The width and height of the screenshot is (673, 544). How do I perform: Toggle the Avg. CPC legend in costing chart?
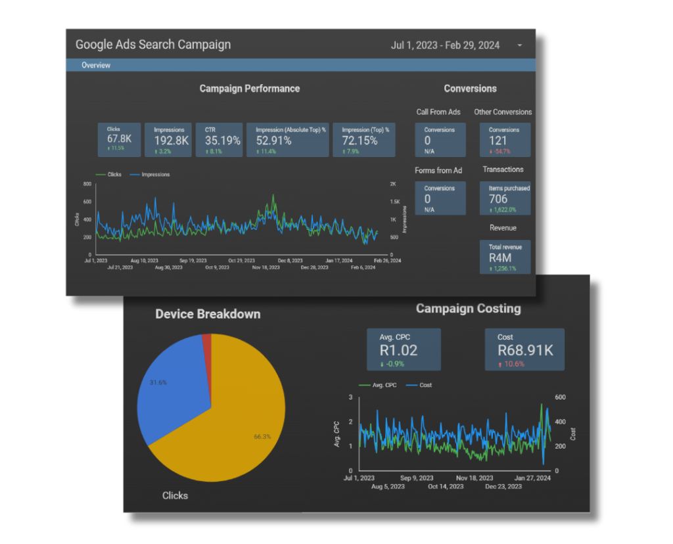coord(378,385)
